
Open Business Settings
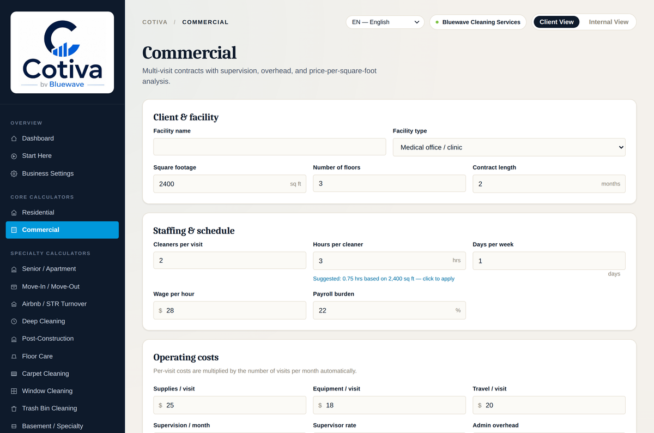click(62, 173)
